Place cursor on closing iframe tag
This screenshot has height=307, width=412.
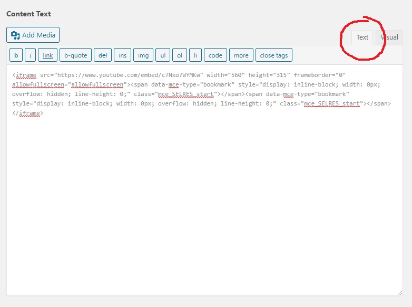27,113
